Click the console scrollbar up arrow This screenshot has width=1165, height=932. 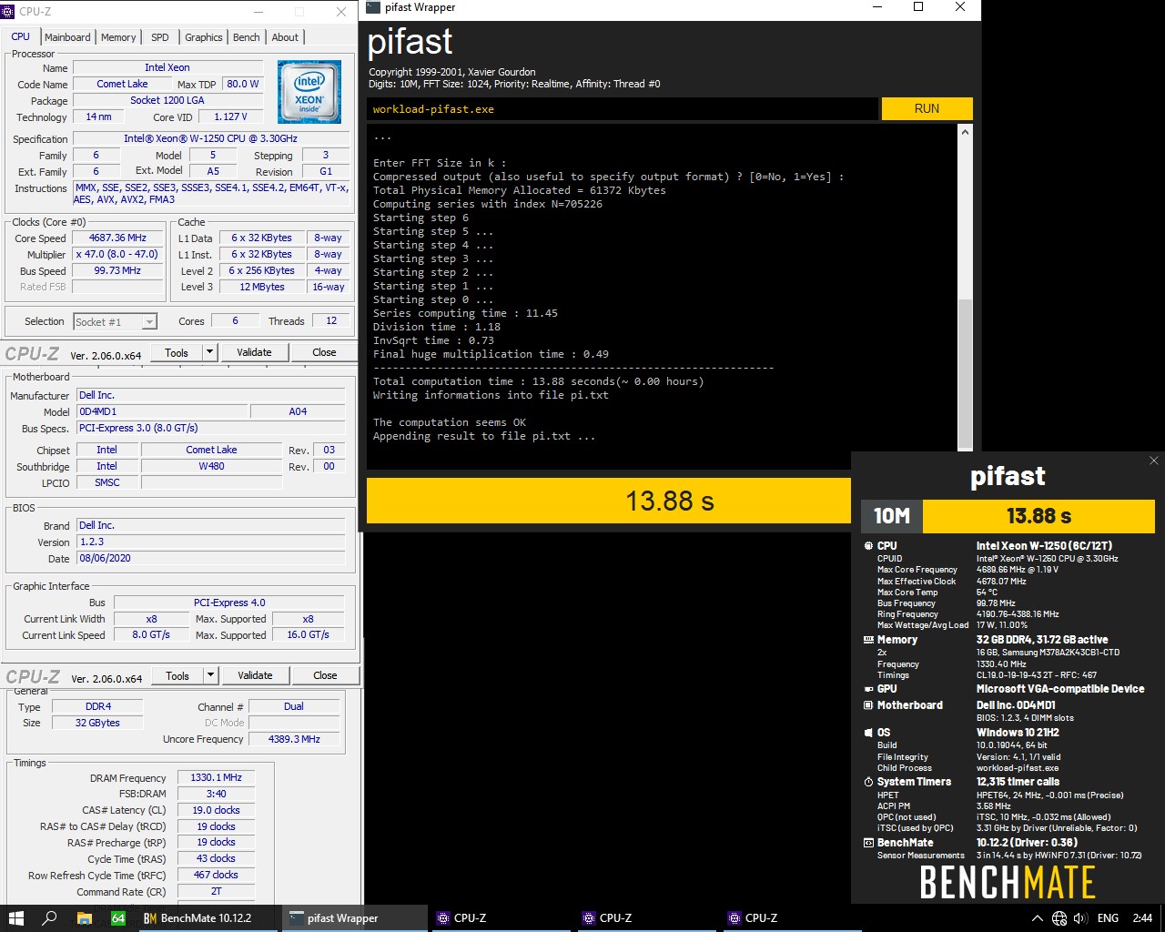click(966, 132)
